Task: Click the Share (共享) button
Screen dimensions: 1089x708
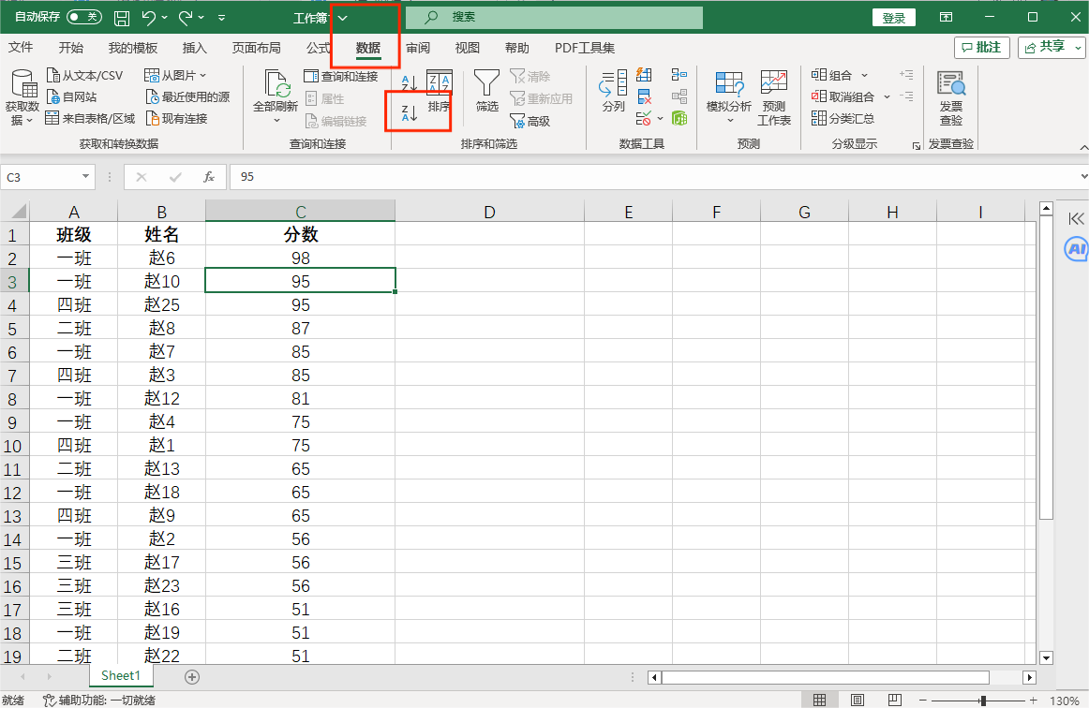Action: coord(1052,47)
